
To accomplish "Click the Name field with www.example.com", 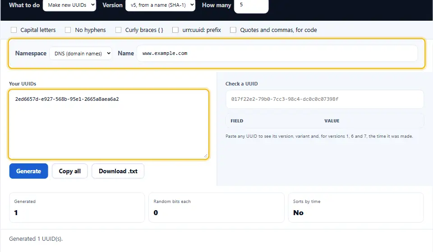I will (x=277, y=53).
